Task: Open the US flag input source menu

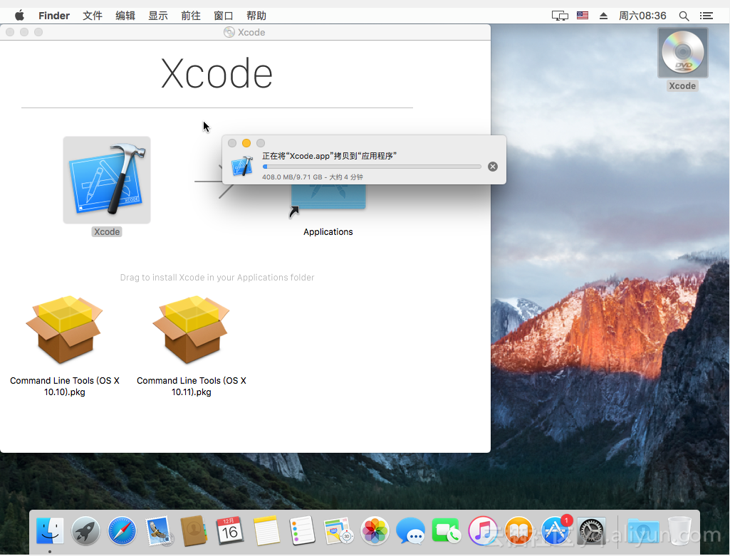Action: (583, 16)
